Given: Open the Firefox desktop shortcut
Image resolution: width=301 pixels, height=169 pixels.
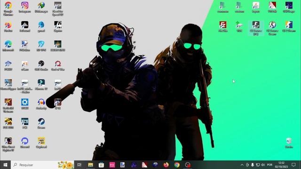Looking at the screenshot, I should (8, 27).
